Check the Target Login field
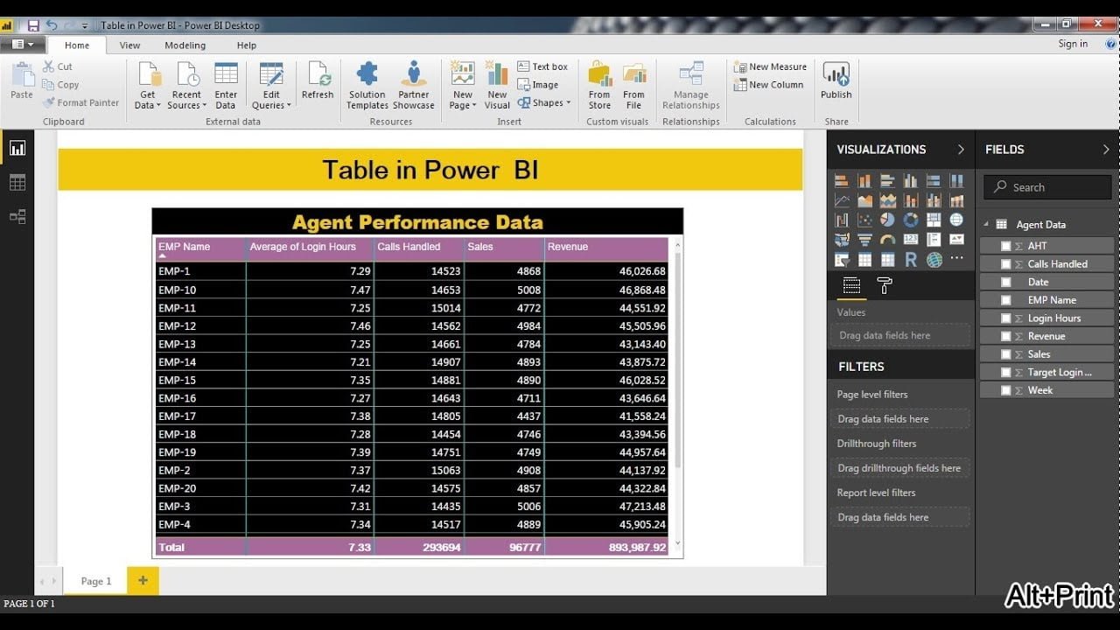The height and width of the screenshot is (630, 1120). 1006,372
